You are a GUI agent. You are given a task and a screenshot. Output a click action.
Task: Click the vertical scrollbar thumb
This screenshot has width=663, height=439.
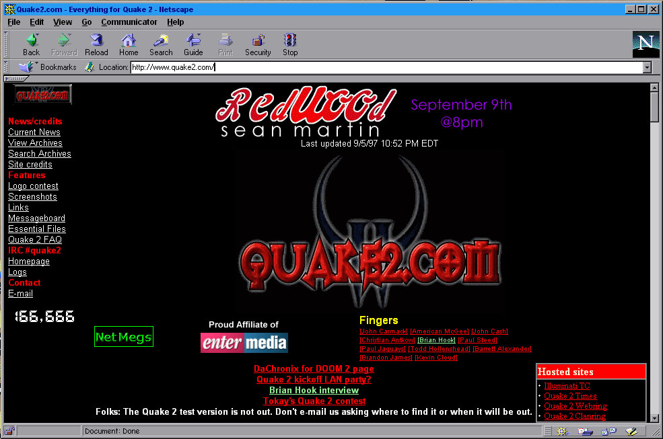(x=654, y=107)
